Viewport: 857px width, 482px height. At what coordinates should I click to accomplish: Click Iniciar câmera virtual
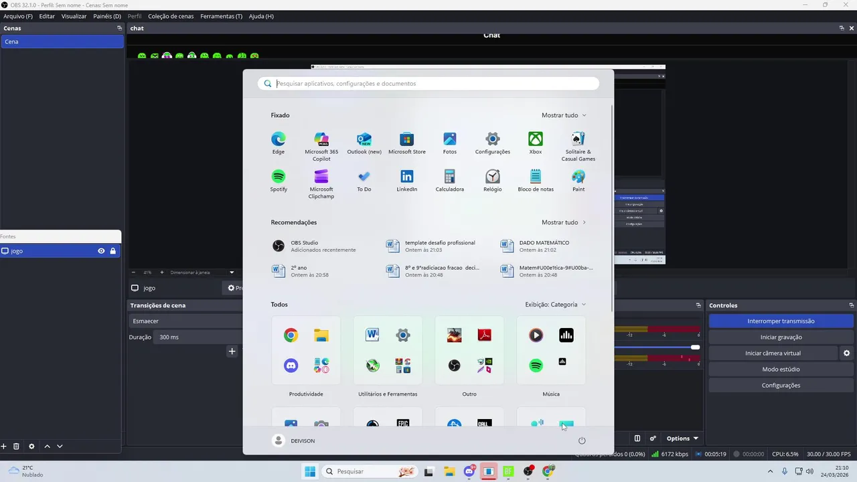pyautogui.click(x=773, y=353)
